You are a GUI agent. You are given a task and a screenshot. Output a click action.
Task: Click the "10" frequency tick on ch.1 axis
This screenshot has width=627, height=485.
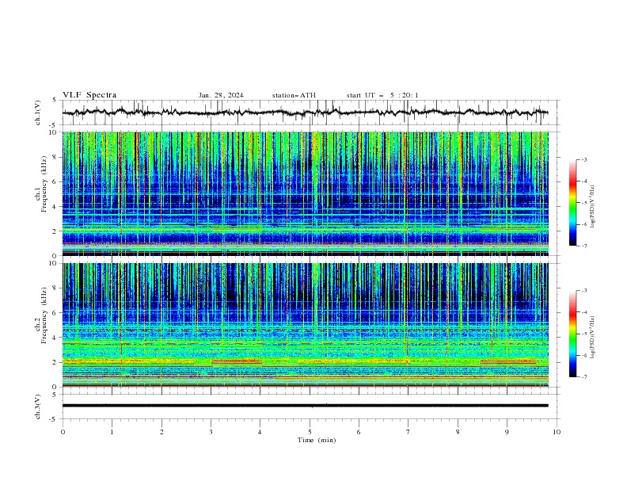(55, 132)
